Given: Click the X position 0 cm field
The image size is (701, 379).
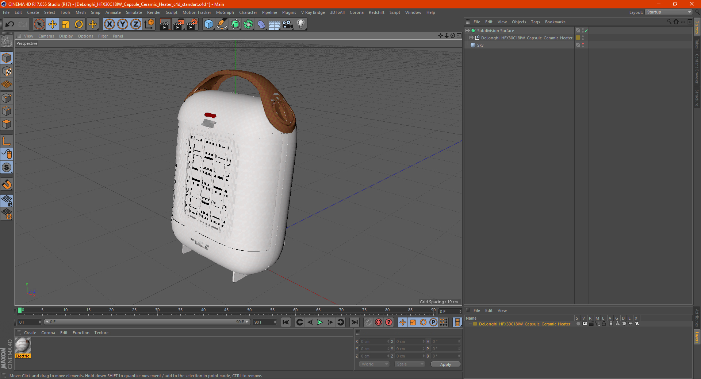Looking at the screenshot, I should pyautogui.click(x=374, y=341).
